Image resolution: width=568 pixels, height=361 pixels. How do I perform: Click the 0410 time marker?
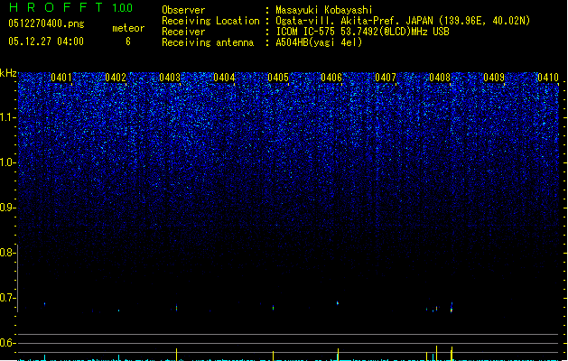click(548, 78)
